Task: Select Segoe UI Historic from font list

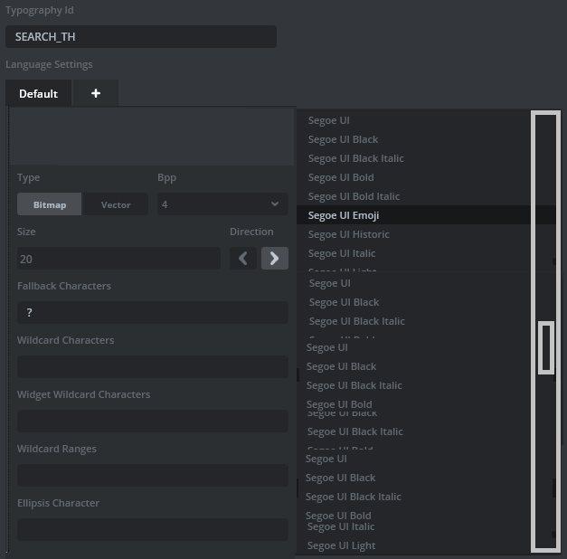Action: click(x=349, y=234)
